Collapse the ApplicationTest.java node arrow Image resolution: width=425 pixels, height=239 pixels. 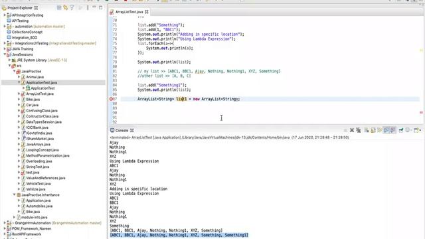[19, 82]
